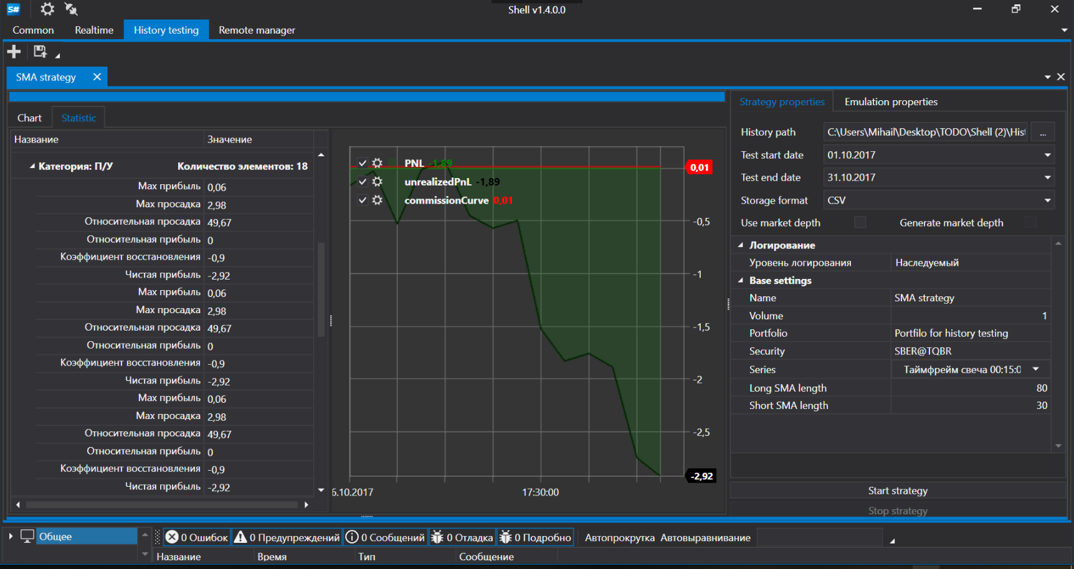Click the statistics horizontal scrollbar

click(x=162, y=505)
